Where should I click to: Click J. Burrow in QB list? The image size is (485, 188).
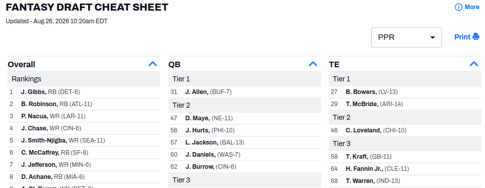200,167
